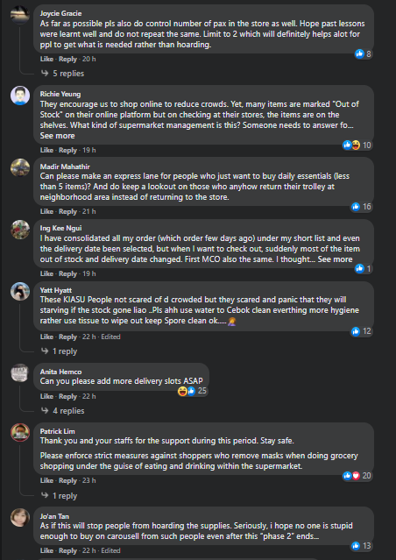The width and height of the screenshot is (396, 560).
Task: View like count on Yatt Hyatt's comment
Action: pyautogui.click(x=362, y=331)
